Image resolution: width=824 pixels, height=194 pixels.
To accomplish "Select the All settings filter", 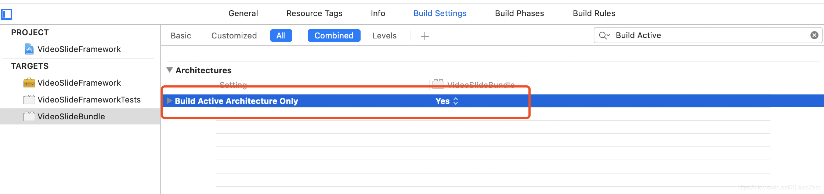I will 281,36.
